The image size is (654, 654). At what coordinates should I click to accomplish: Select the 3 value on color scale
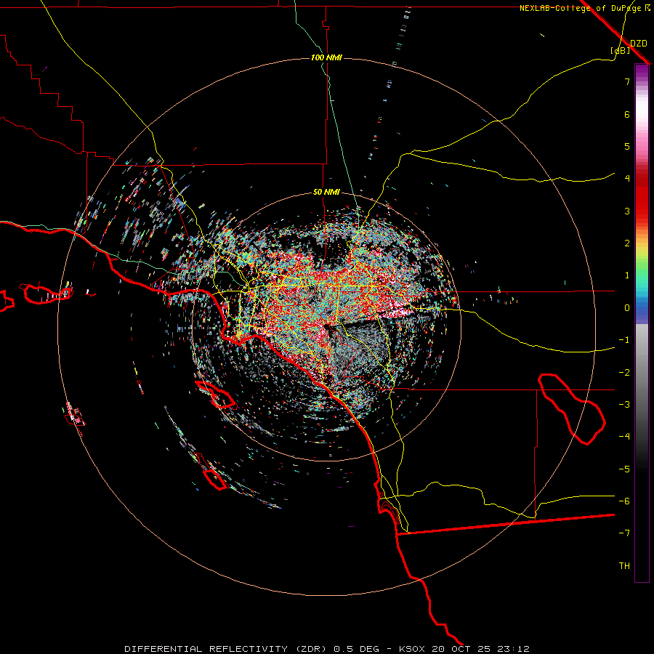tap(627, 211)
